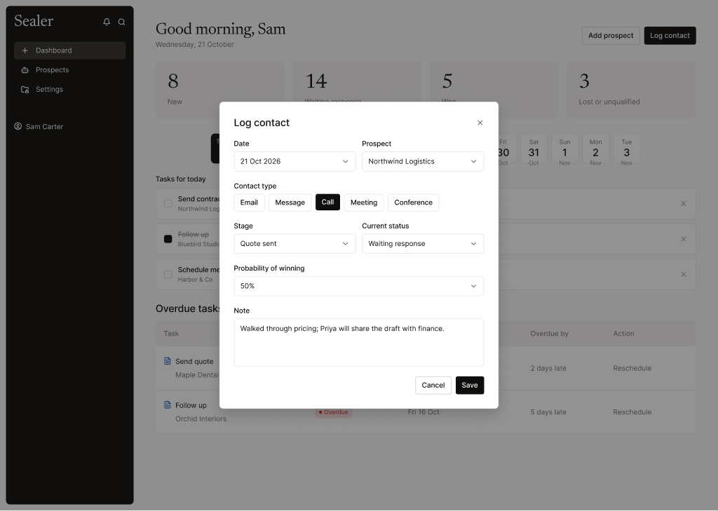Click the 'Action' column header
The width and height of the screenshot is (718, 511).
point(623,334)
